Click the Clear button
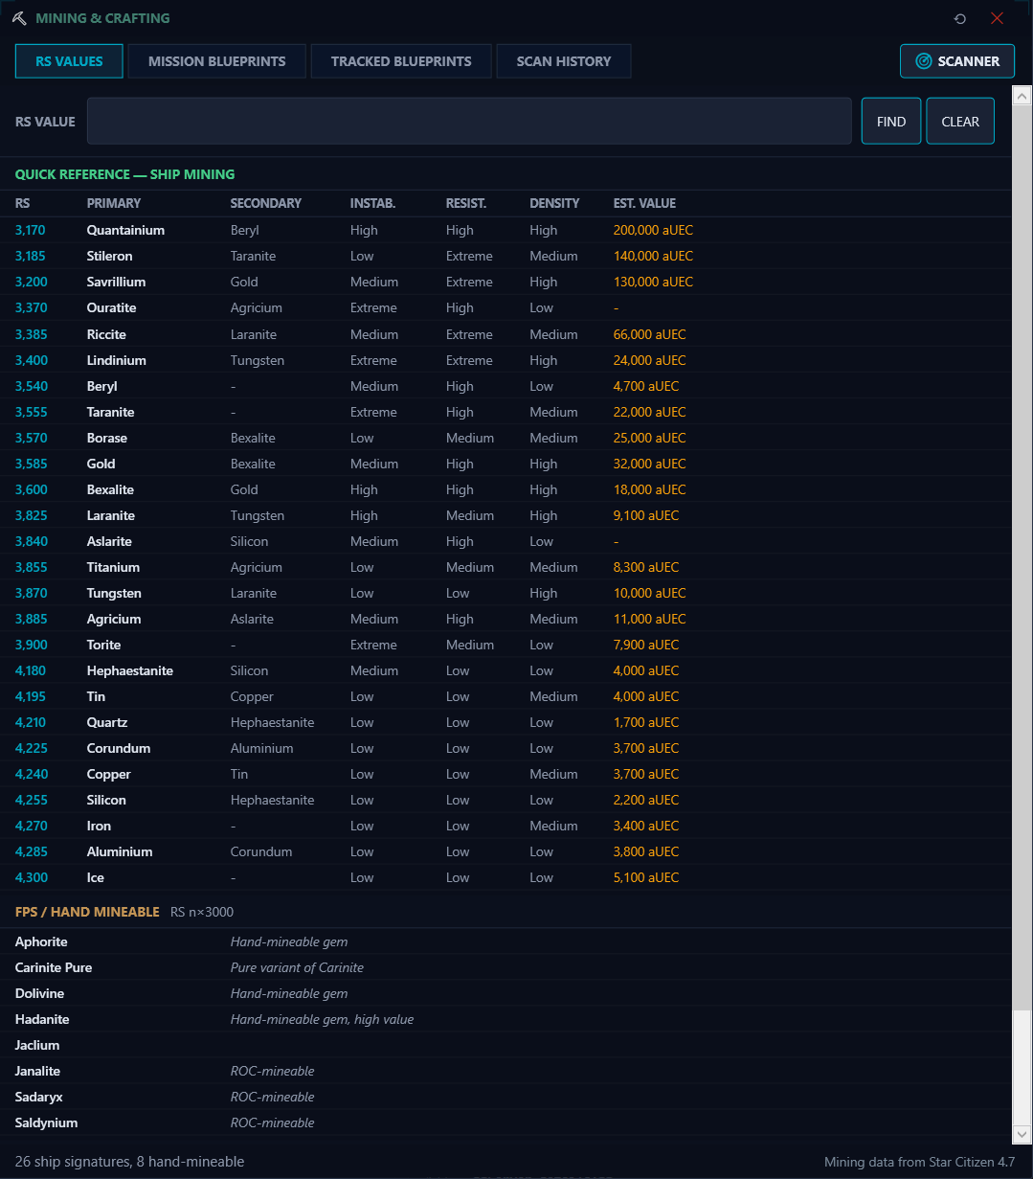1033x1179 pixels. click(960, 122)
